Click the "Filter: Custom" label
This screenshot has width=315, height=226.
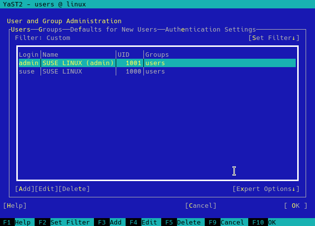point(43,38)
